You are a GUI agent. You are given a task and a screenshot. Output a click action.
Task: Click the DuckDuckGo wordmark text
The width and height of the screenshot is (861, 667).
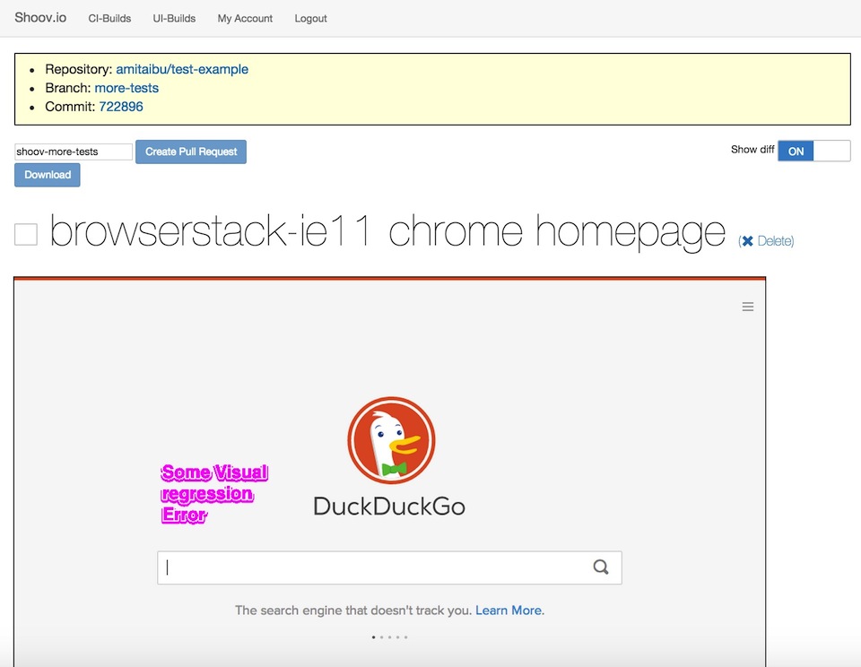[389, 507]
